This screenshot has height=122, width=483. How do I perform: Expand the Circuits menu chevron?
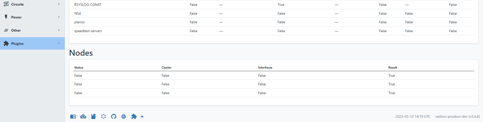coord(59,4)
